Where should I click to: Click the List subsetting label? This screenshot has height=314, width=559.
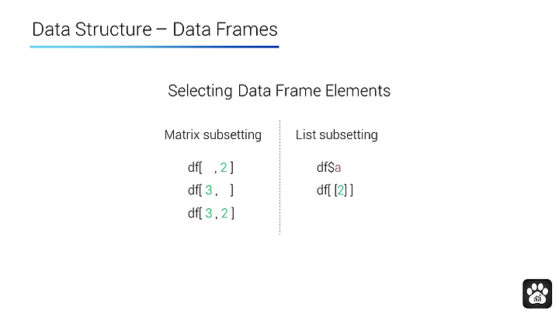[x=336, y=135]
